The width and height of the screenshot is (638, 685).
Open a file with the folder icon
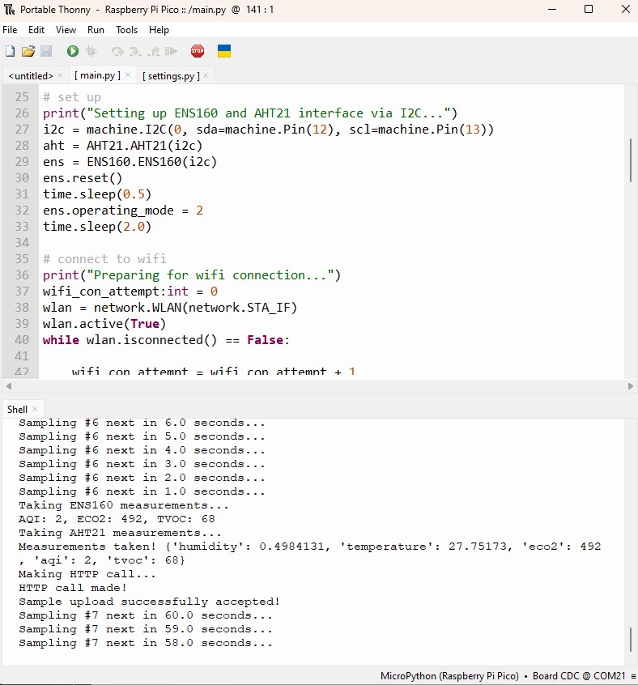pyautogui.click(x=28, y=51)
